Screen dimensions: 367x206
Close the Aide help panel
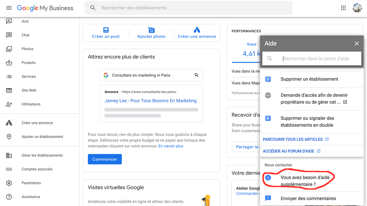pyautogui.click(x=356, y=44)
